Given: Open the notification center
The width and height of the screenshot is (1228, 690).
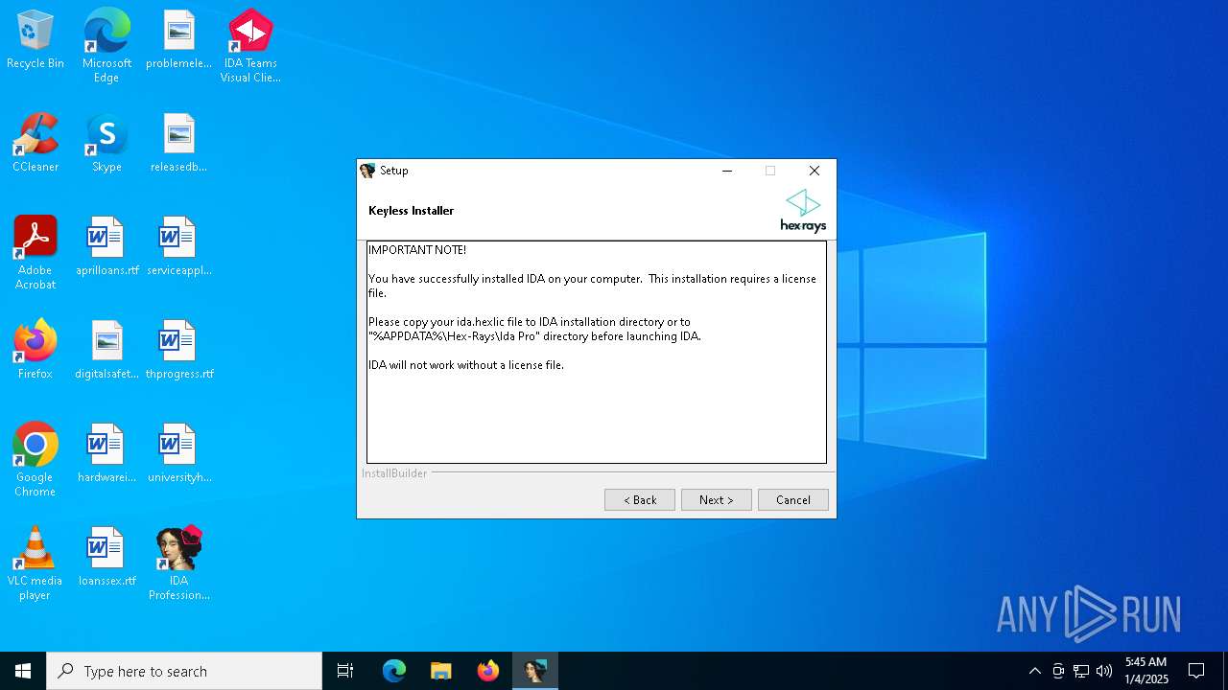Looking at the screenshot, I should pyautogui.click(x=1196, y=671).
